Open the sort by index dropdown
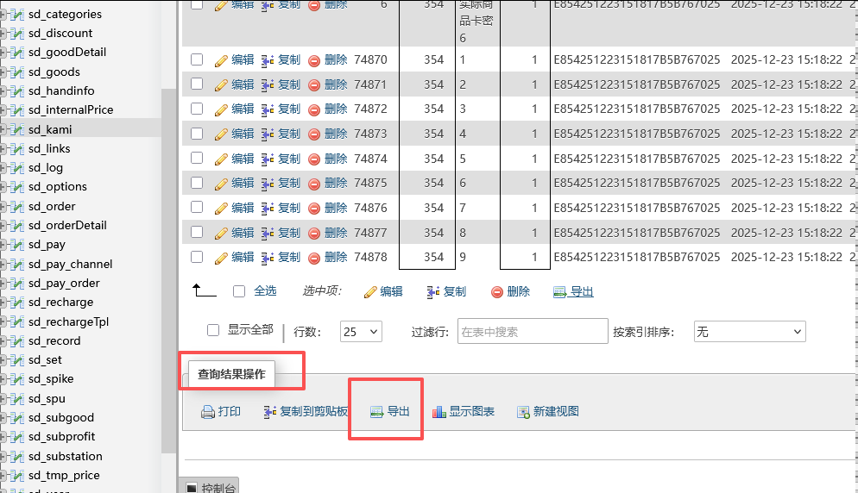 point(749,332)
